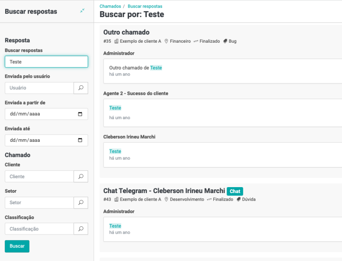This screenshot has height=261, width=342.
Task: Click the search icon beside Cliente field
Action: coord(81,176)
